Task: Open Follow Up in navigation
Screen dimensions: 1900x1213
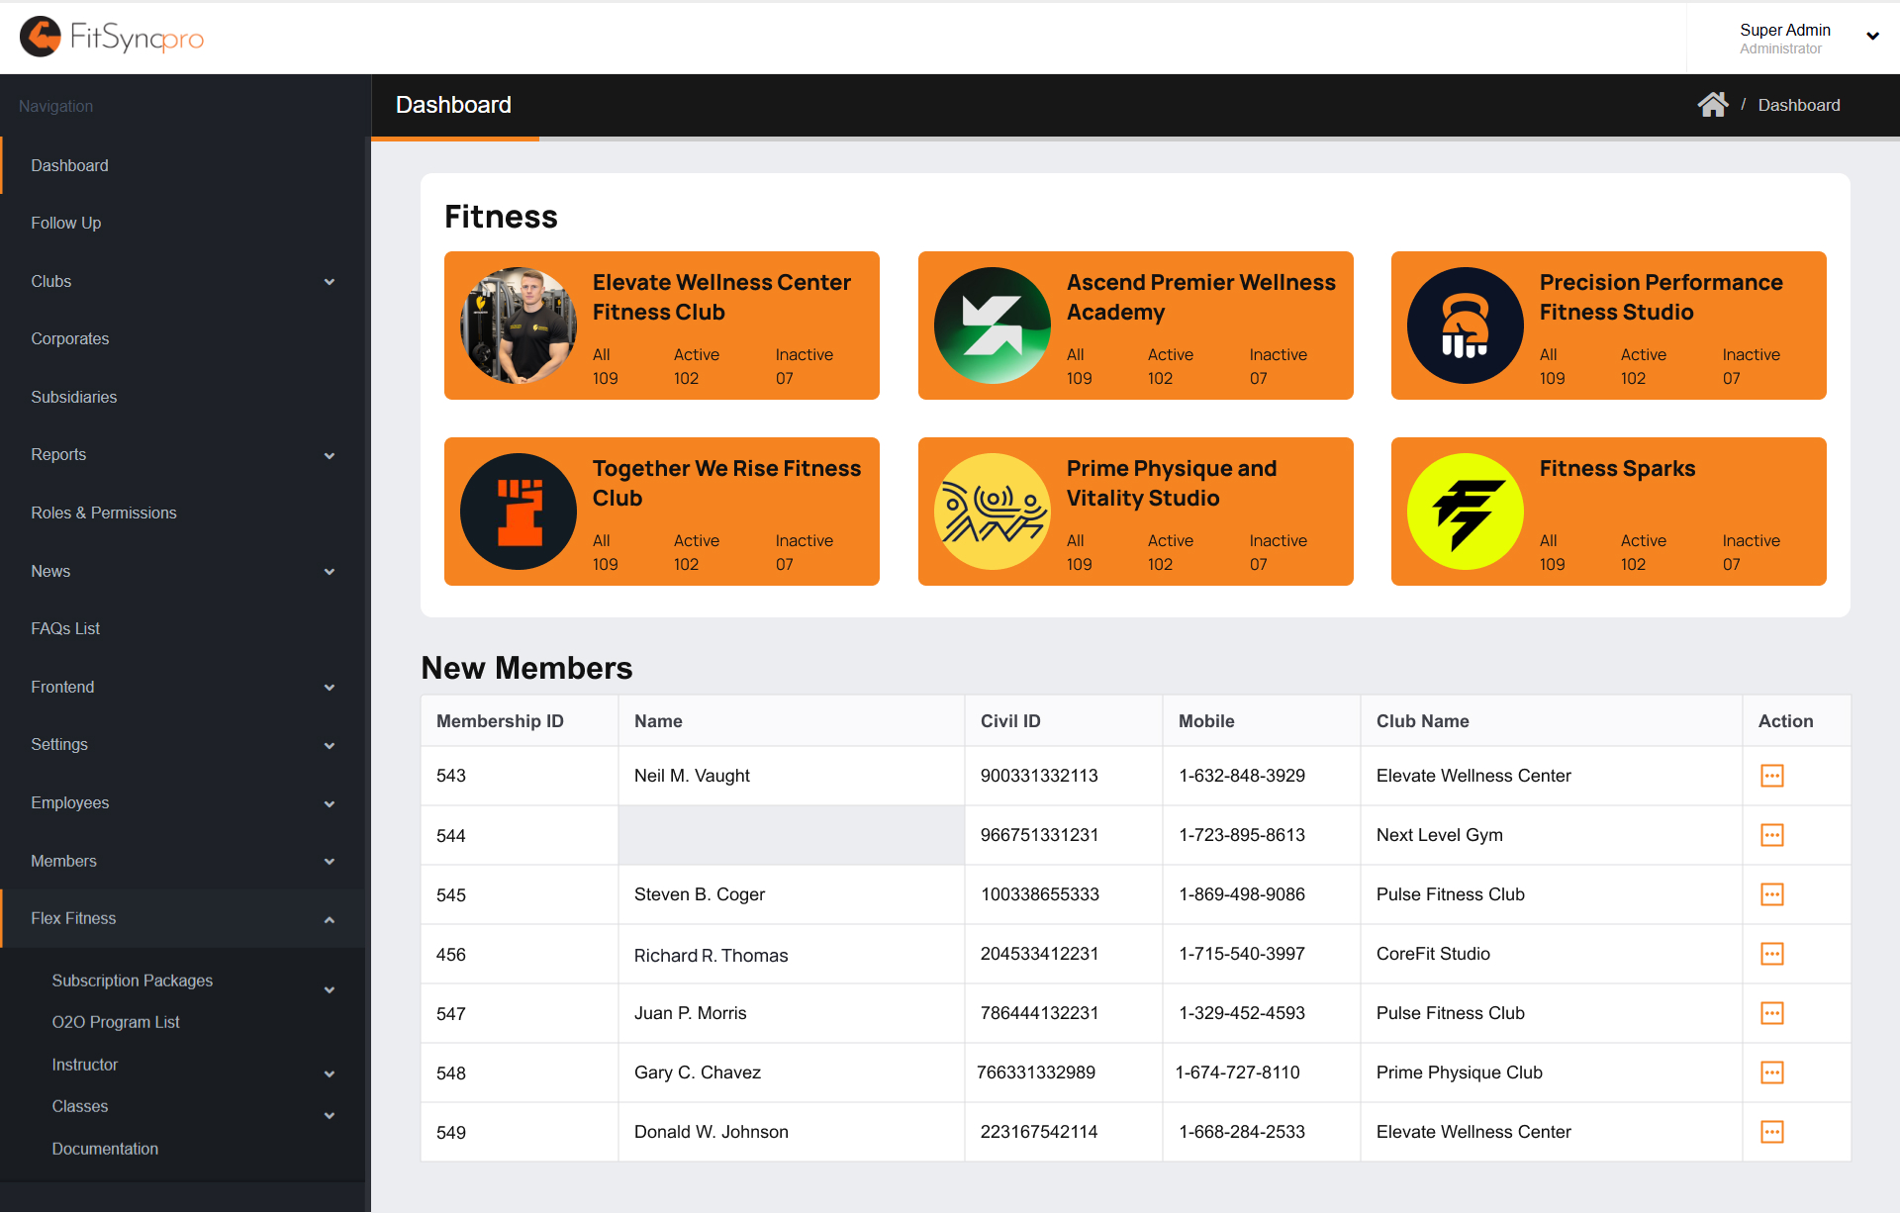Action: coord(66,223)
